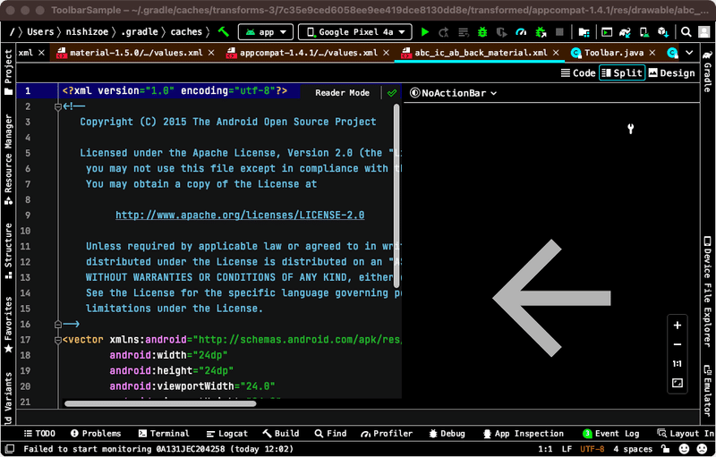Open the LF line separator selector
The image size is (716, 457).
tap(567, 449)
